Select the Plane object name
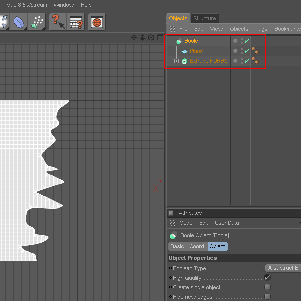Viewport: 301px width, 301px height. click(x=196, y=51)
